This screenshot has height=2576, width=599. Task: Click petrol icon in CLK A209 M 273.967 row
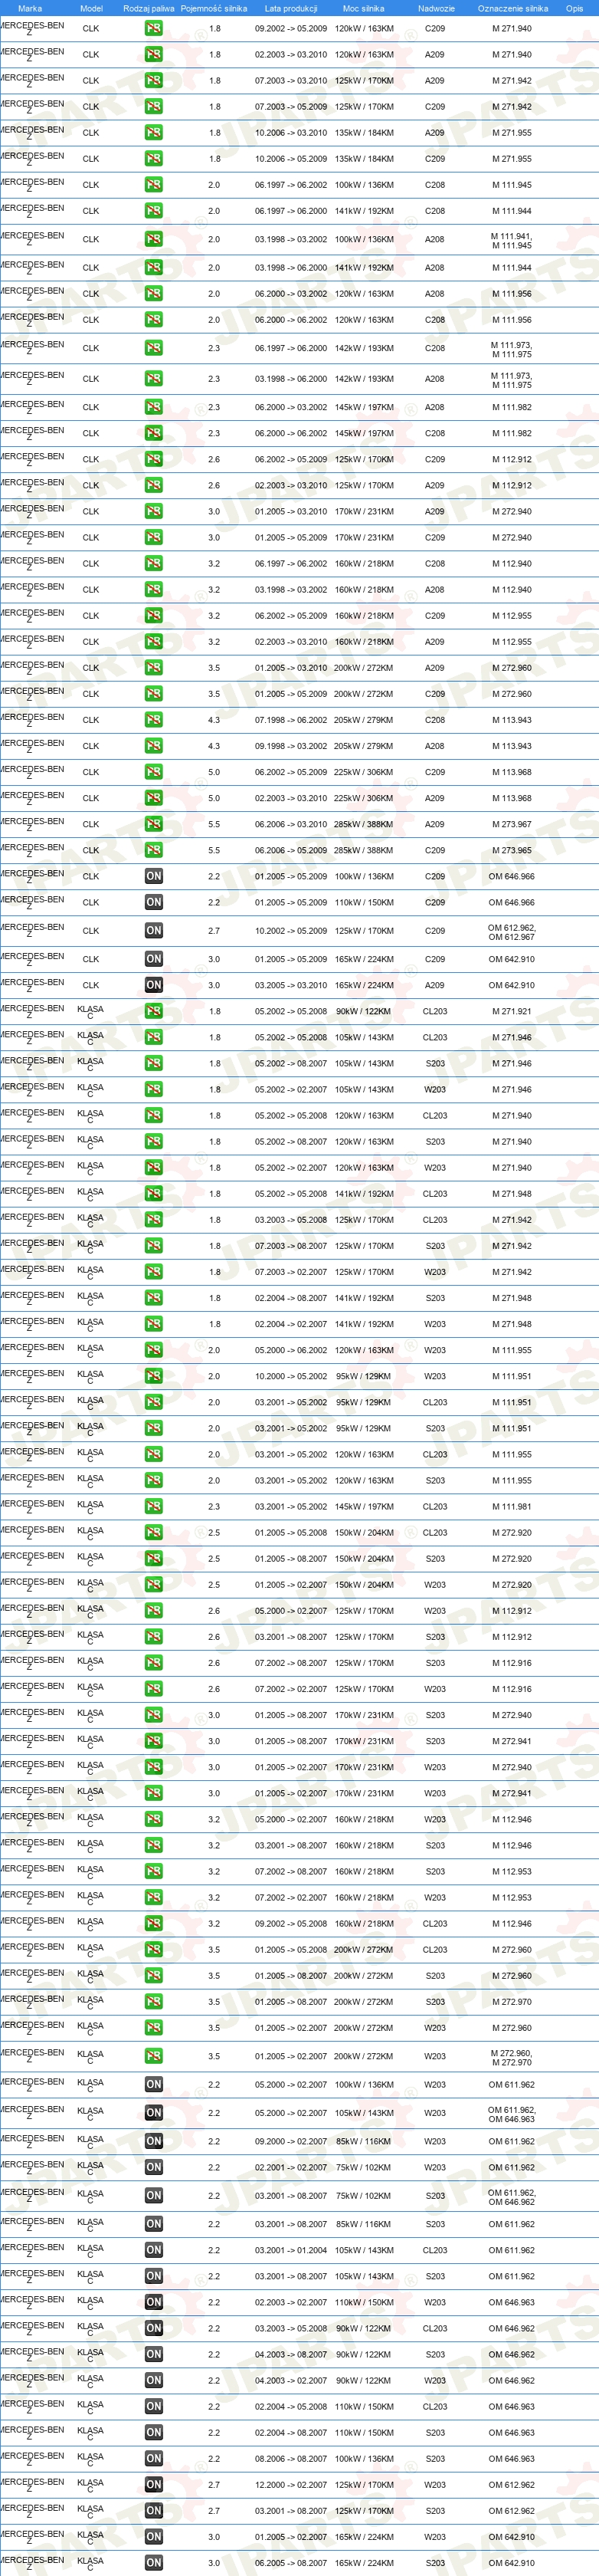point(152,824)
